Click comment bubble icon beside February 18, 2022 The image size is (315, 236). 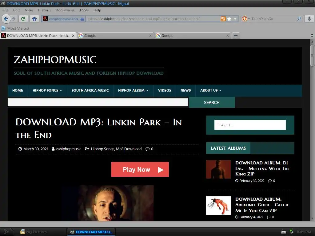(x=270, y=181)
